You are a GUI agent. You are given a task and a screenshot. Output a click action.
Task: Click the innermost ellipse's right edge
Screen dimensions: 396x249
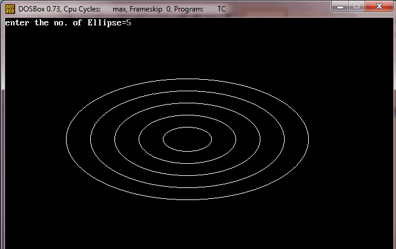(x=211, y=140)
